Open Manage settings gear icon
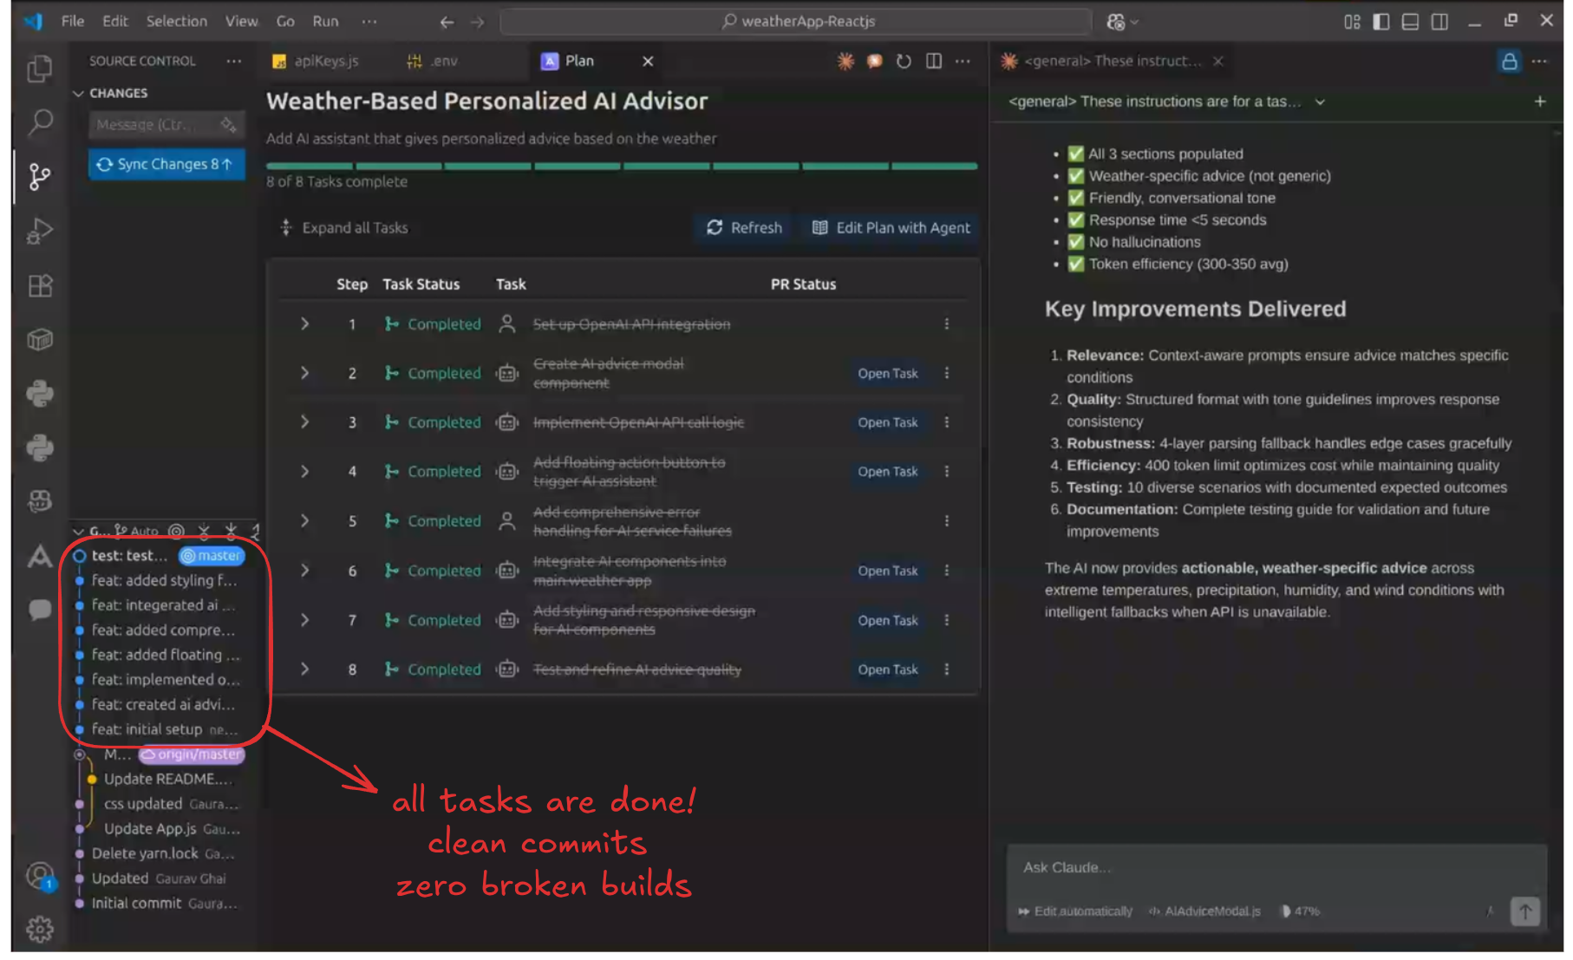Image resolution: width=1573 pixels, height=960 pixels. [40, 929]
